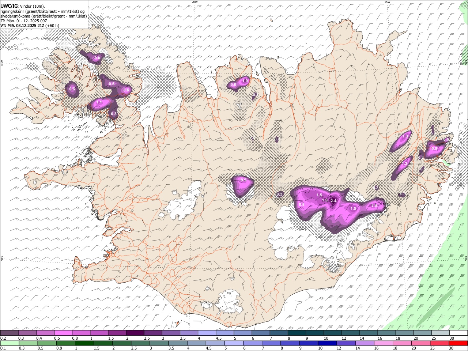Click the 0.4 label on snow scale
468x351 pixels.
[x=39, y=338]
